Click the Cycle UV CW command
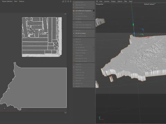This screenshot has height=124, width=166. pyautogui.click(x=84, y=75)
